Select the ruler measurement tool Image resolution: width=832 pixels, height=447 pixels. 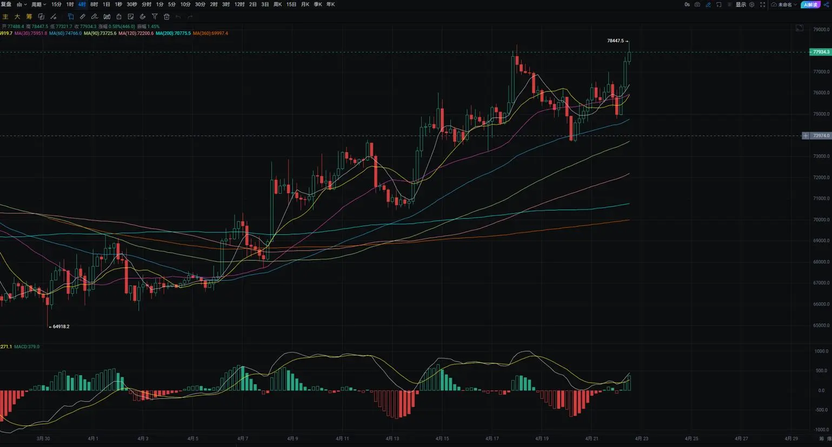pyautogui.click(x=83, y=17)
